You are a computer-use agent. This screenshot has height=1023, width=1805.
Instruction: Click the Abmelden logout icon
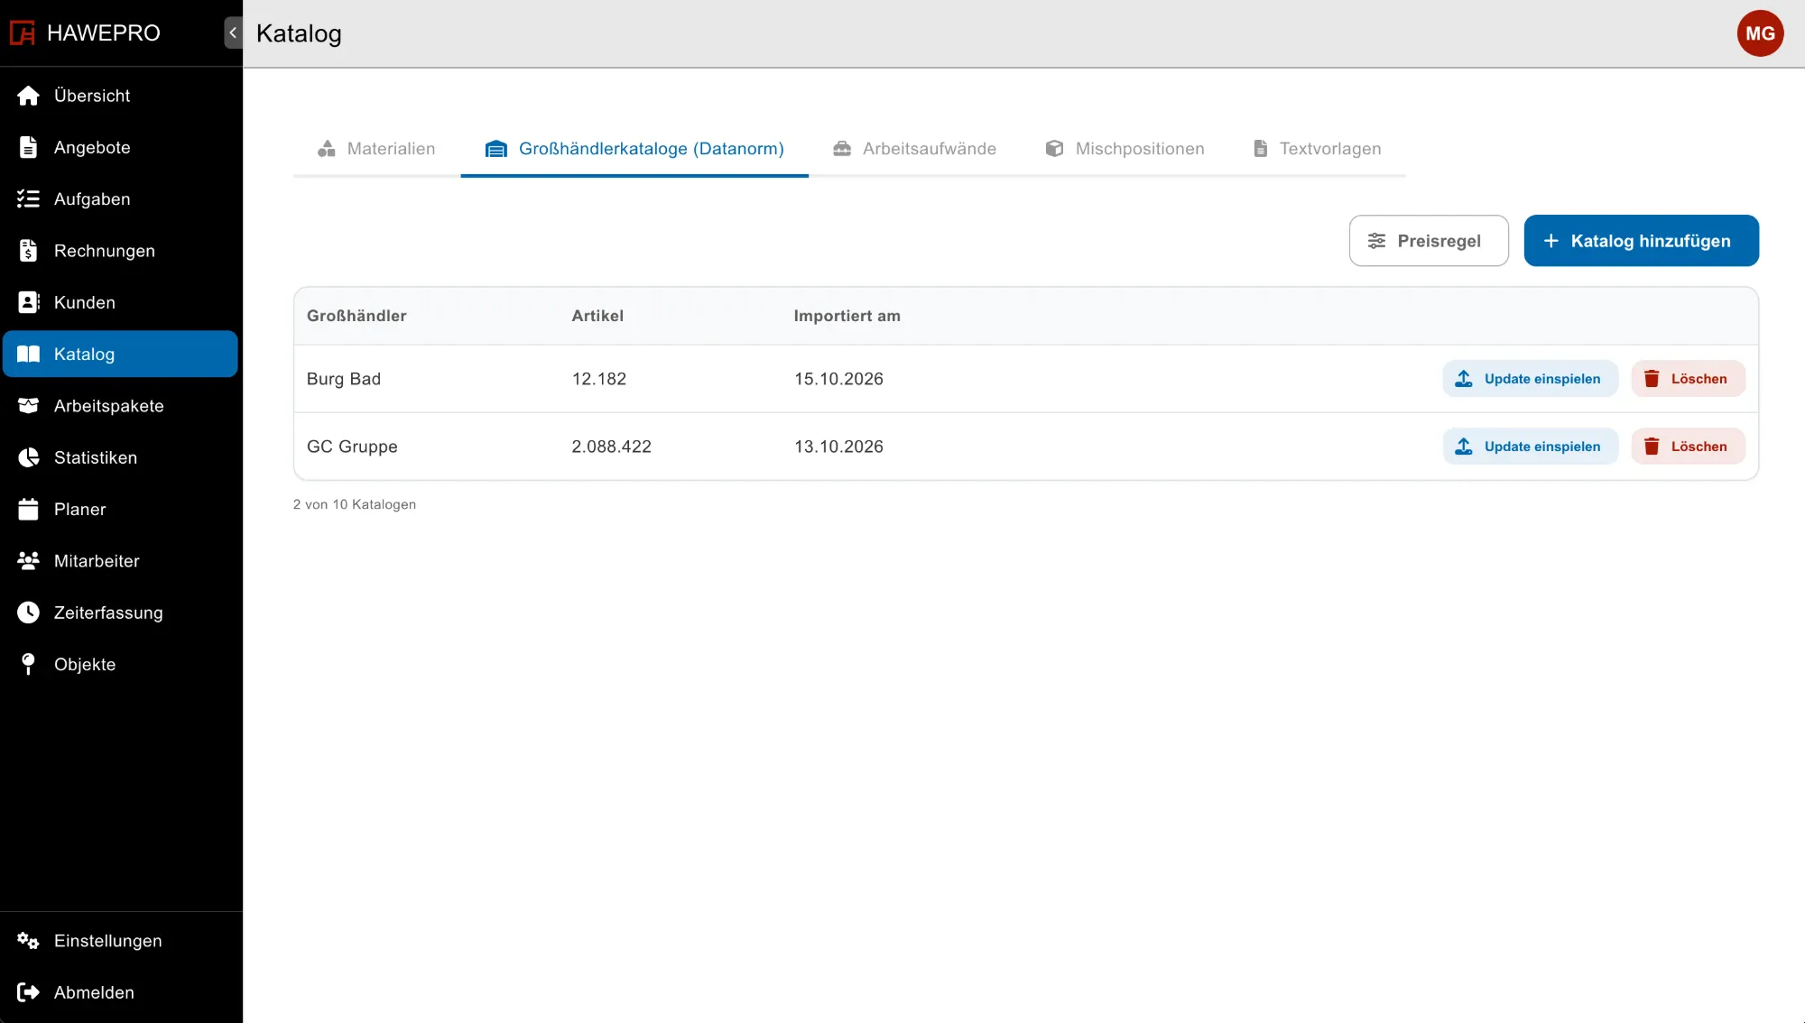(29, 992)
